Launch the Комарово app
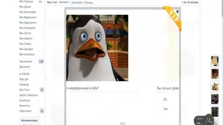The height and width of the screenshot is (125, 223). (24, 85)
